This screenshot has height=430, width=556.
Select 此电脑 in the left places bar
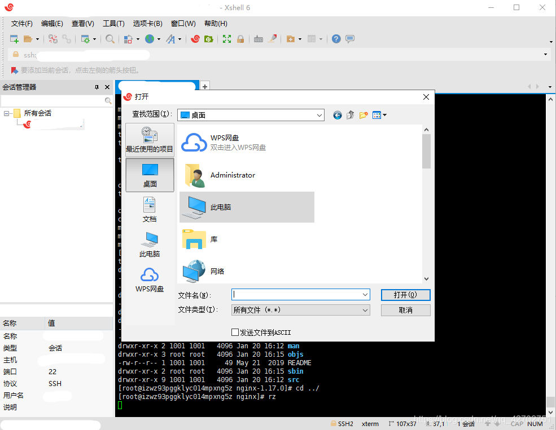tap(150, 245)
